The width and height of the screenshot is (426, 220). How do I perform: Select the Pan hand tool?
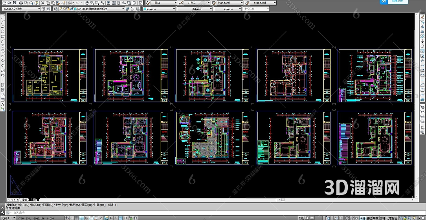pyautogui.click(x=87, y=3)
